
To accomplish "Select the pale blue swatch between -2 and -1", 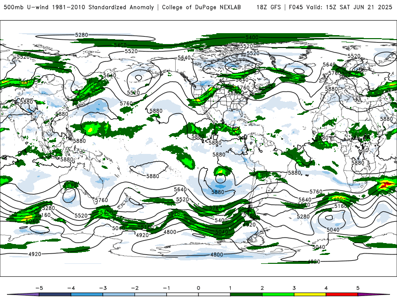I will click(x=151, y=295).
